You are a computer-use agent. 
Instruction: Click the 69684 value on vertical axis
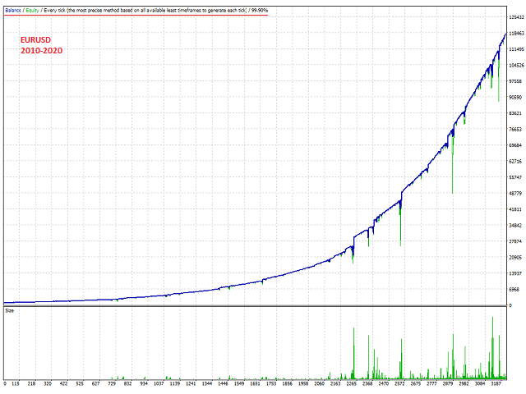click(515, 145)
